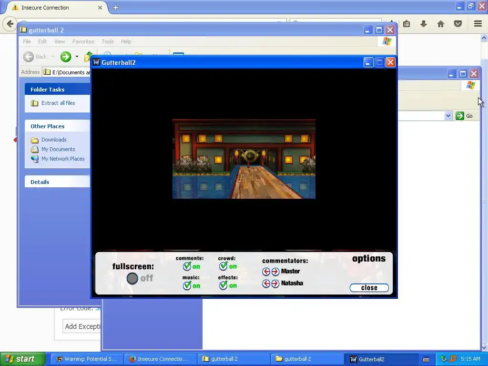Click the Back button in explorer toolbar
The image size is (488, 366).
tap(35, 57)
